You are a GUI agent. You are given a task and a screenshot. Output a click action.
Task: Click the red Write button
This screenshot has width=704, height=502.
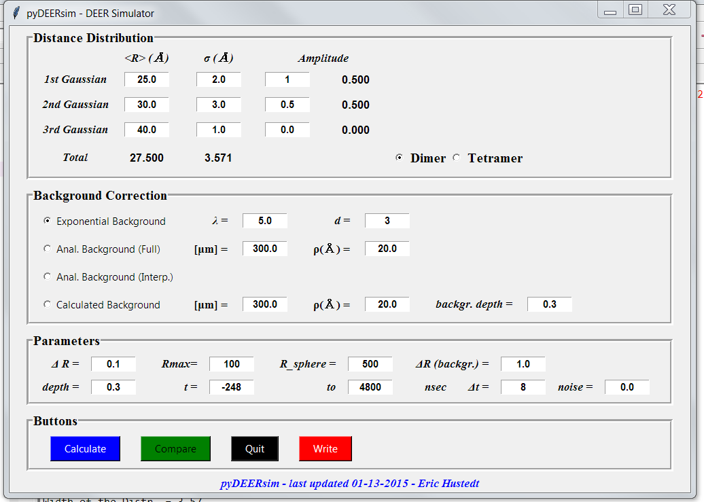click(x=325, y=448)
